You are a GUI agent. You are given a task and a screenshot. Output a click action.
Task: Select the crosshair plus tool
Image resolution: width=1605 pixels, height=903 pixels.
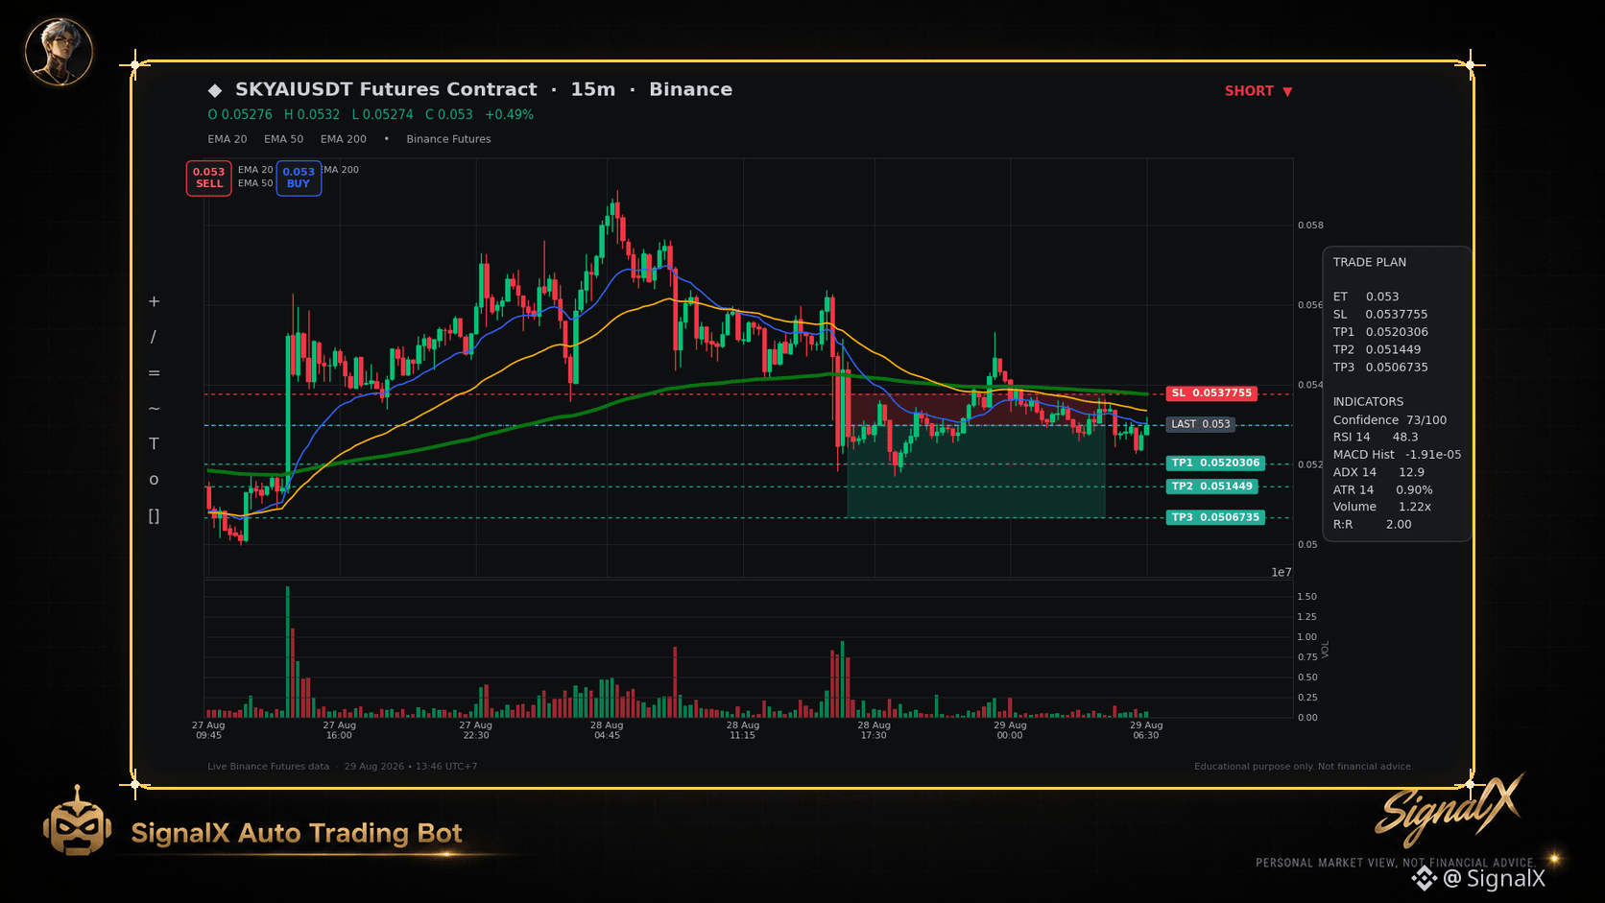(154, 301)
